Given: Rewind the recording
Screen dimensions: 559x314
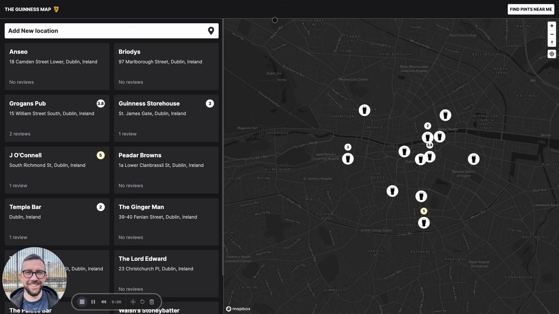Looking at the screenshot, I should (104, 301).
